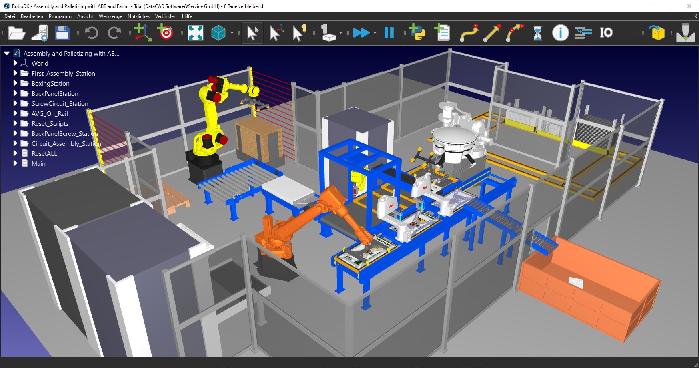This screenshot has width=699, height=368.
Task: Add a new Python script
Action: tap(417, 33)
